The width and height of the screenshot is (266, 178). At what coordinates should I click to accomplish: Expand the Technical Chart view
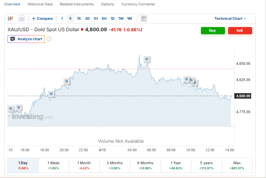pyautogui.click(x=230, y=19)
